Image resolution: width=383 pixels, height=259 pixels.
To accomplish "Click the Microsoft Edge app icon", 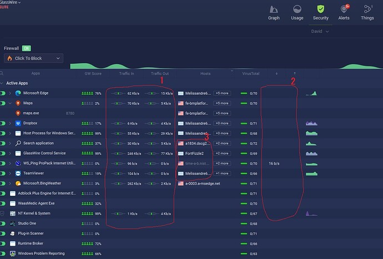I will tap(18, 93).
